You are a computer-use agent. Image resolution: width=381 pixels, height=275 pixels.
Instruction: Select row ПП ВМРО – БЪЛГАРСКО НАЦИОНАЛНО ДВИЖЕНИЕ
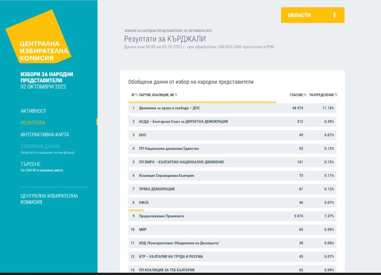(232, 162)
